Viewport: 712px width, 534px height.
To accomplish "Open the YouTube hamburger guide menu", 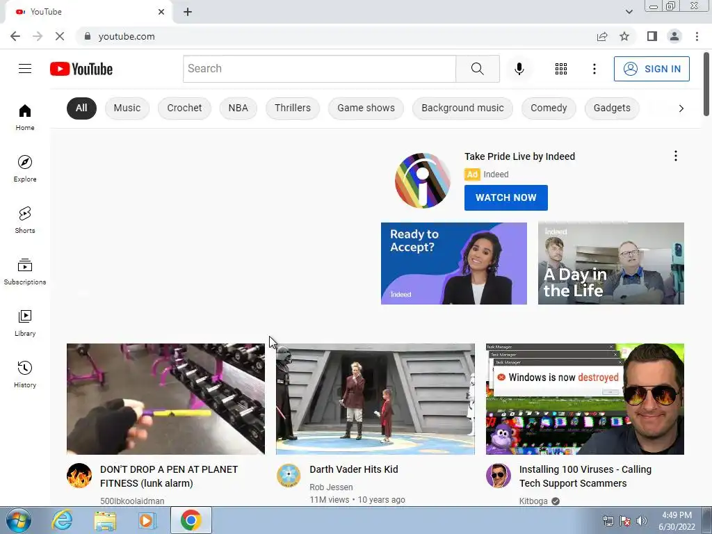I will (25, 69).
